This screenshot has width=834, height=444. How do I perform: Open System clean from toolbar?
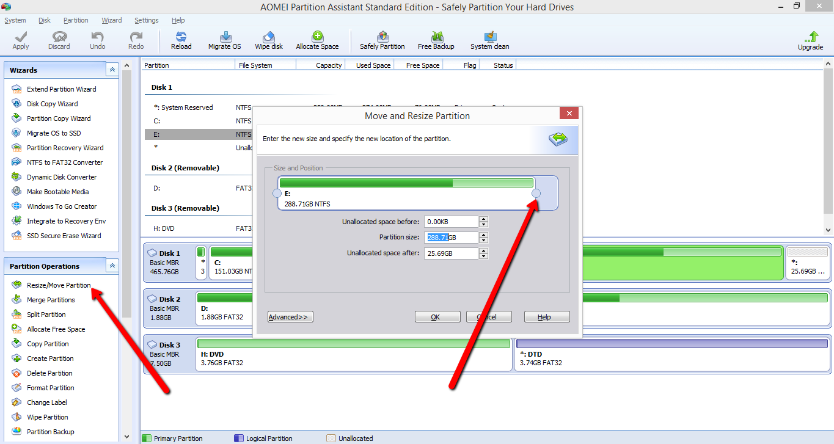pyautogui.click(x=490, y=41)
